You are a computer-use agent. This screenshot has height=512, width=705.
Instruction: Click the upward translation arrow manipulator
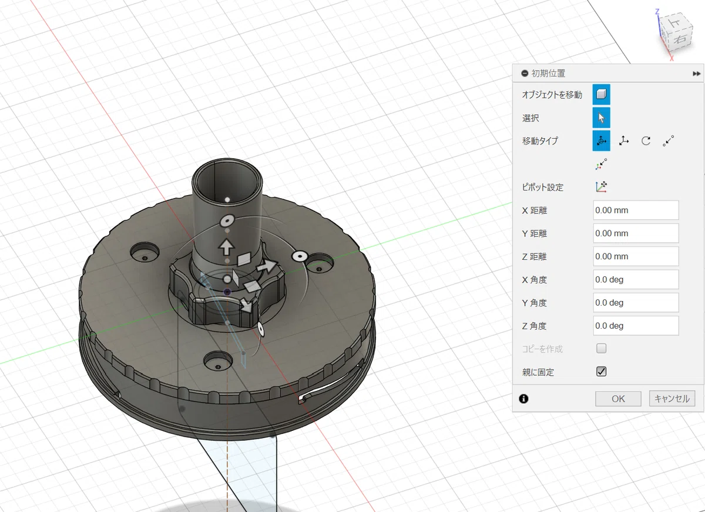coord(227,246)
